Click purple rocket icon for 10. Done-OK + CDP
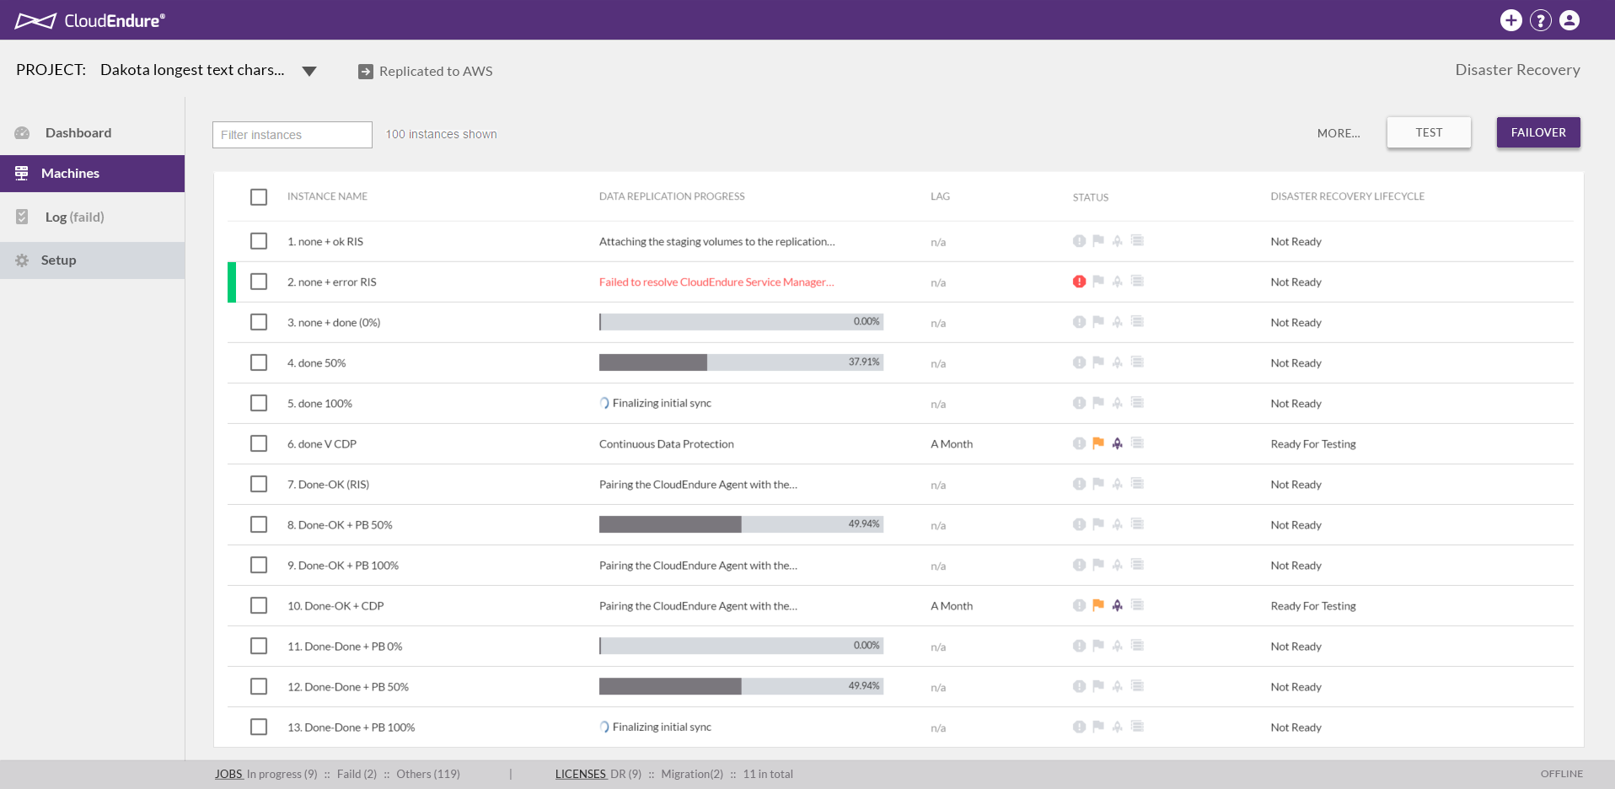This screenshot has height=789, width=1615. (1117, 605)
